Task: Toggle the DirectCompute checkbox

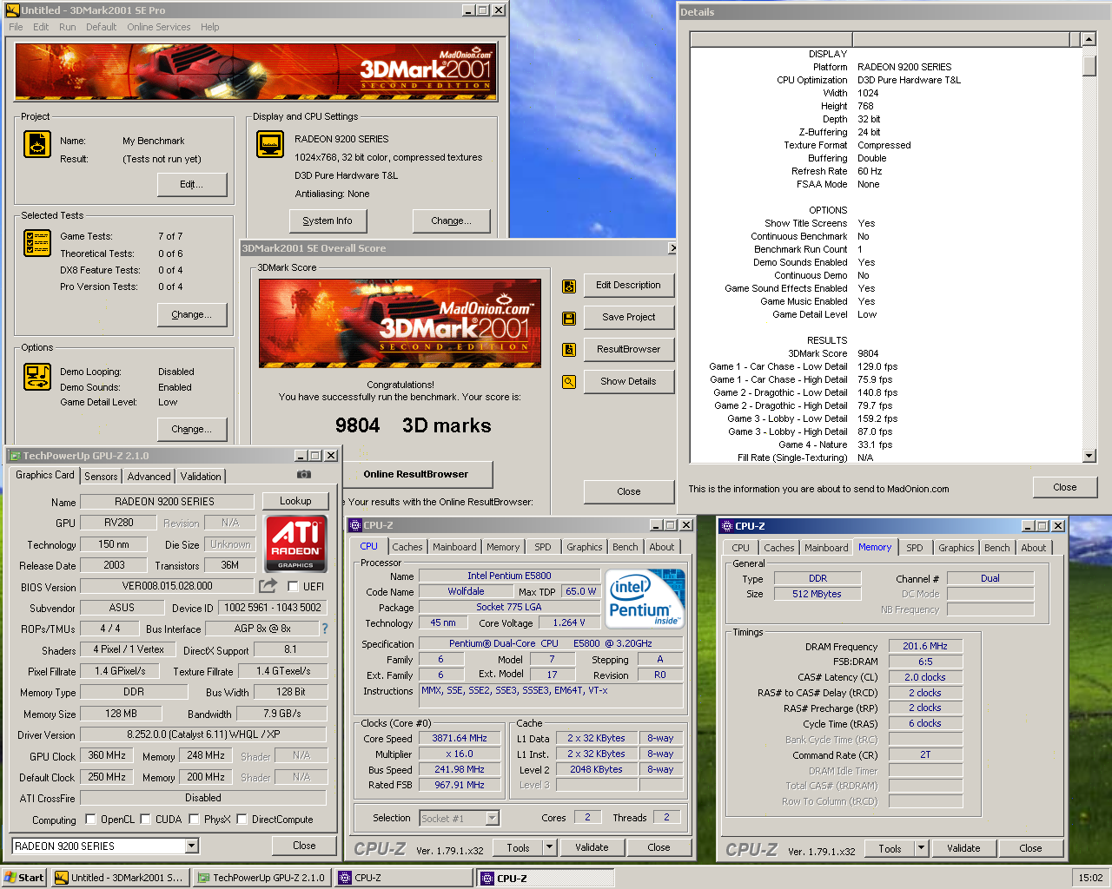Action: (242, 819)
